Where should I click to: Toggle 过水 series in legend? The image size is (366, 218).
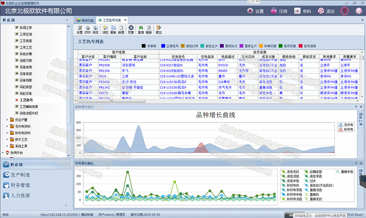(x=310, y=181)
